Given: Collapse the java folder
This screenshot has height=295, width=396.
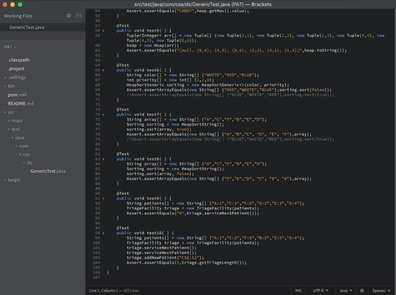Looking at the screenshot, I should (x=13, y=138).
